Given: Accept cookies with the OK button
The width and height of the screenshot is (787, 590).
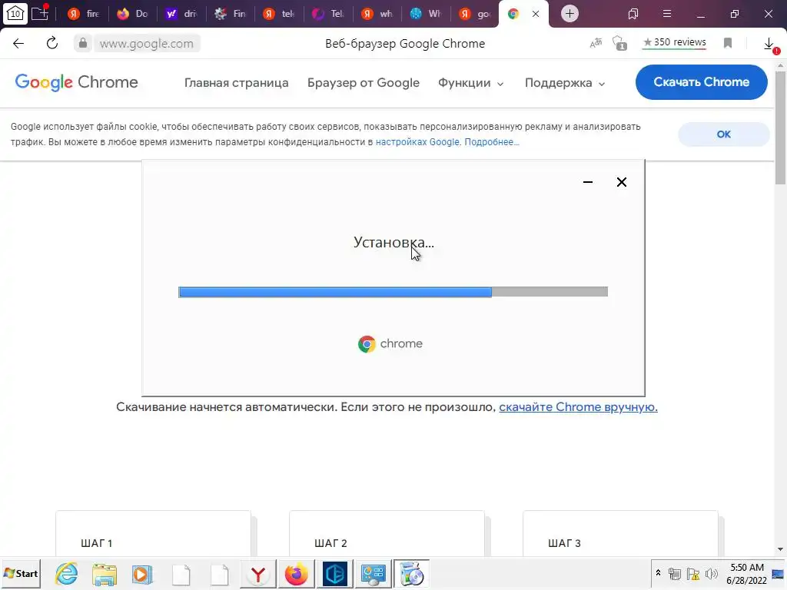Looking at the screenshot, I should 724,134.
